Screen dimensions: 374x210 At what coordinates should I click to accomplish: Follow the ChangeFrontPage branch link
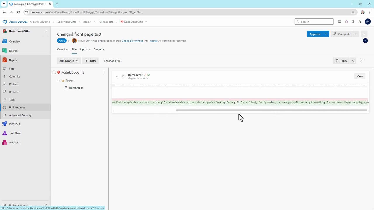(x=132, y=41)
